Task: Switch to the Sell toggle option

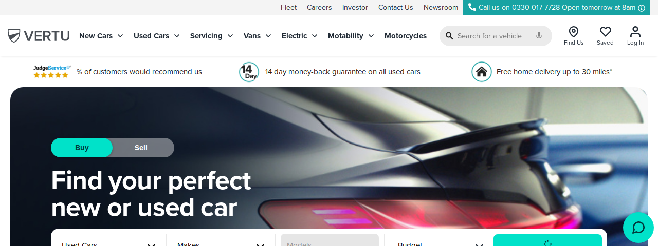Action: pos(141,148)
